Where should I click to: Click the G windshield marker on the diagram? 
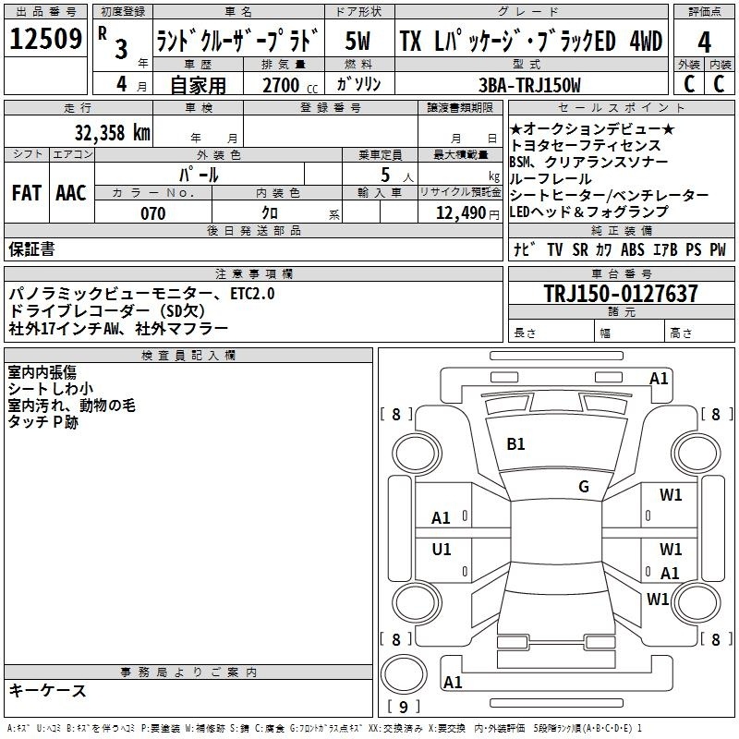(x=583, y=487)
